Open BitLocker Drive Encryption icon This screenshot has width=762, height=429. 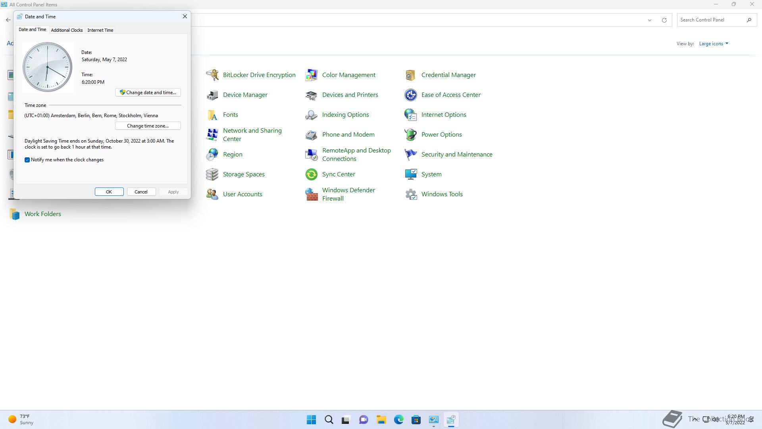click(x=212, y=75)
